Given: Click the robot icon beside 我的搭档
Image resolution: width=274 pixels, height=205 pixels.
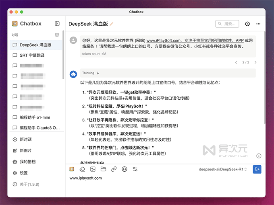Looking at the screenshot, I should click(15, 162).
